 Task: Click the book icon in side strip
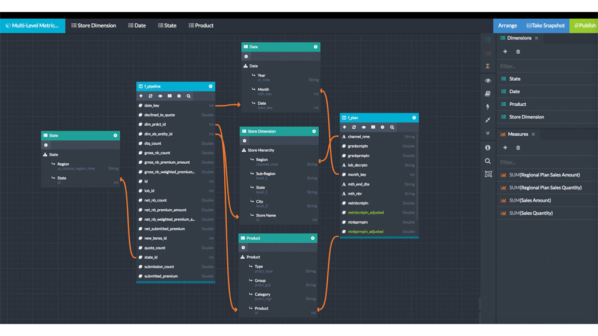pyautogui.click(x=488, y=94)
